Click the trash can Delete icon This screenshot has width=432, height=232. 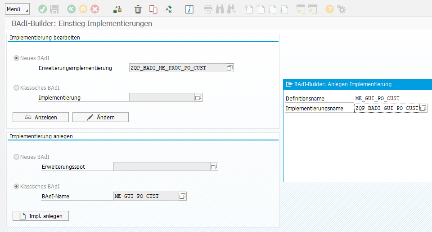click(138, 9)
